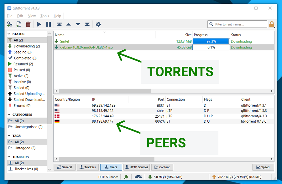Sort torrents by Size column header
Viewport: 282px width, 184px height.
(x=174, y=35)
